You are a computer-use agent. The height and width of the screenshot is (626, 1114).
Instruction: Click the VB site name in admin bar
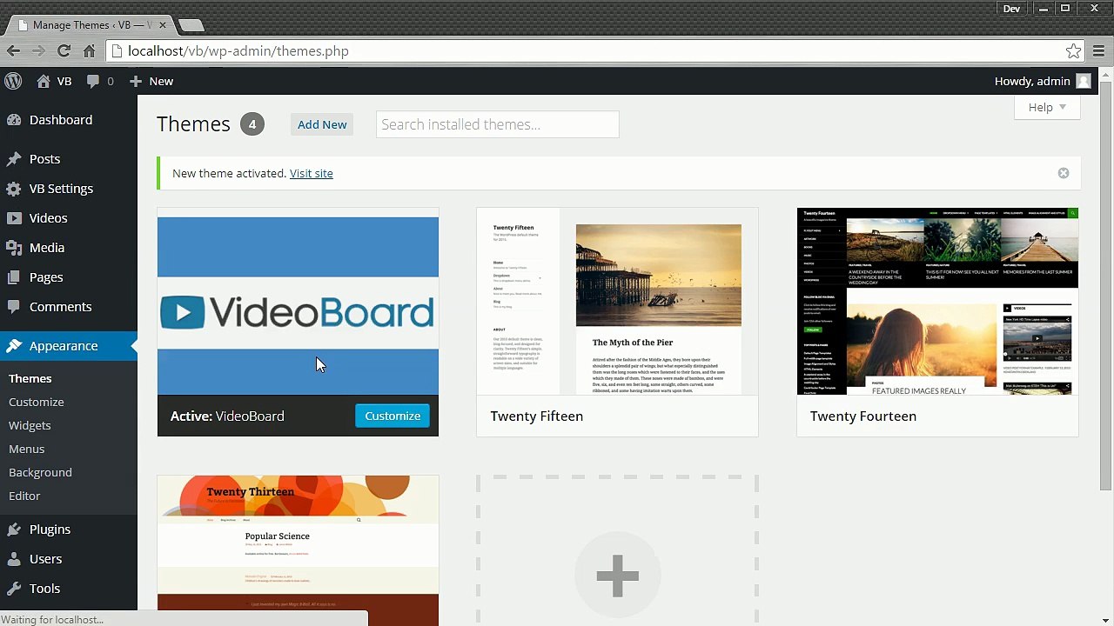point(64,81)
